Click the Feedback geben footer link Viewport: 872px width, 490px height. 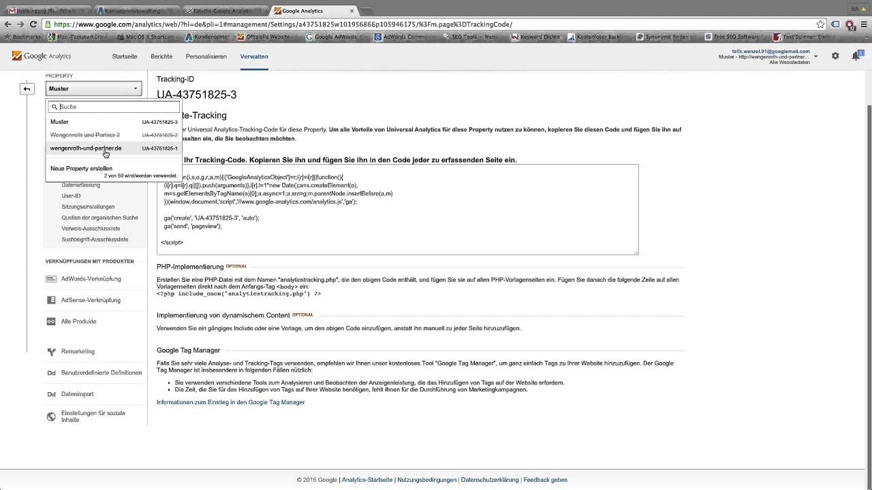coord(545,480)
